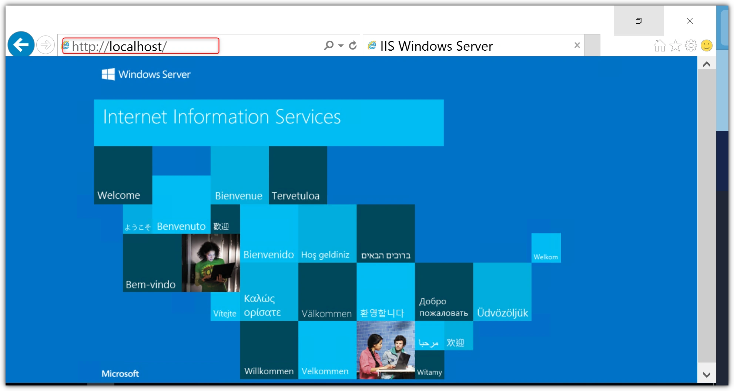Click the Windows Server logo
This screenshot has height=391, width=734.
coord(146,74)
